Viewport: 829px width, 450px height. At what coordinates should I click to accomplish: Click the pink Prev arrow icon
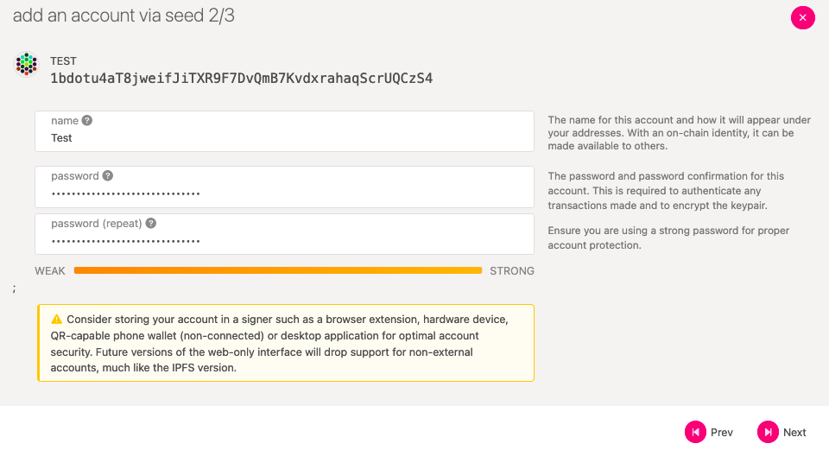[695, 432]
